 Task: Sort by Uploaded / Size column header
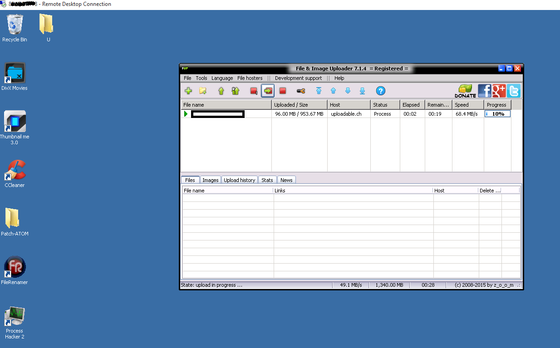coord(300,105)
